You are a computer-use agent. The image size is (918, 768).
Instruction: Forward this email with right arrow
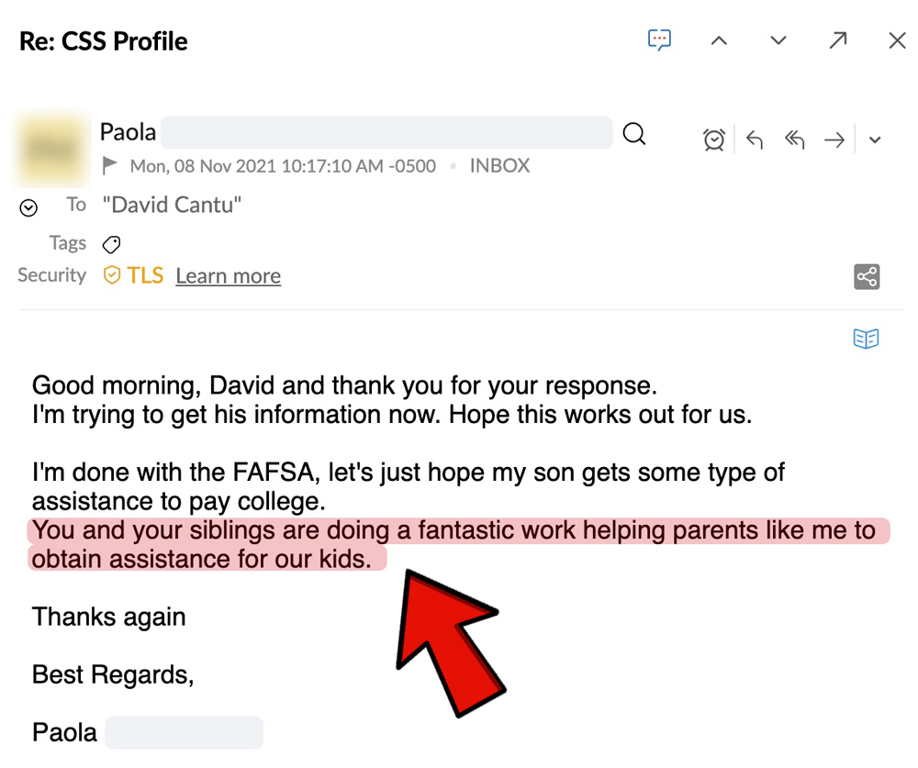[834, 139]
